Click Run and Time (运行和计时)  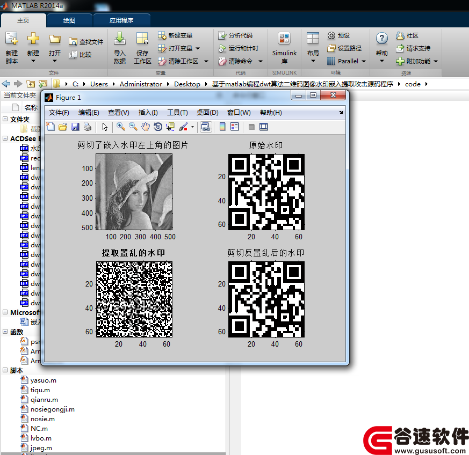click(x=239, y=48)
